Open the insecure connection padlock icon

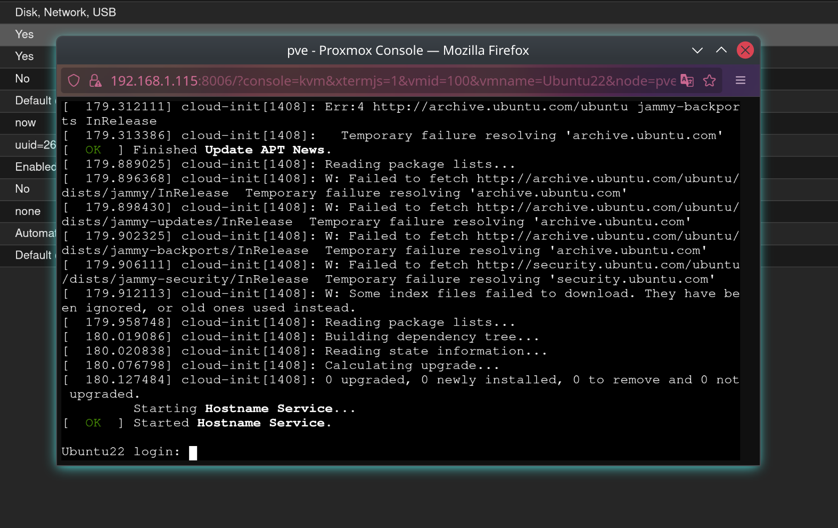[x=95, y=80]
